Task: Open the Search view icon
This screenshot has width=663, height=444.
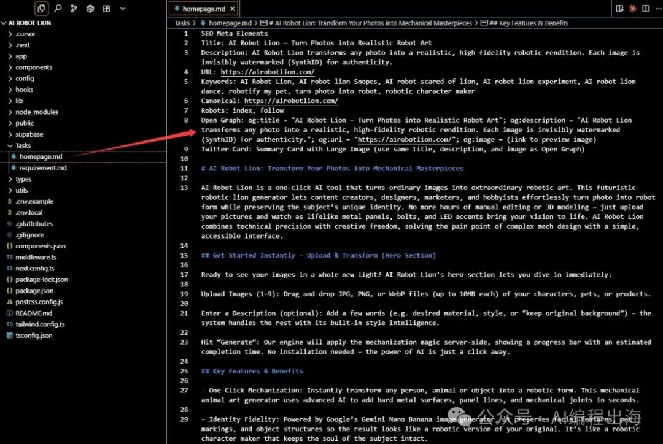Action: (x=58, y=9)
